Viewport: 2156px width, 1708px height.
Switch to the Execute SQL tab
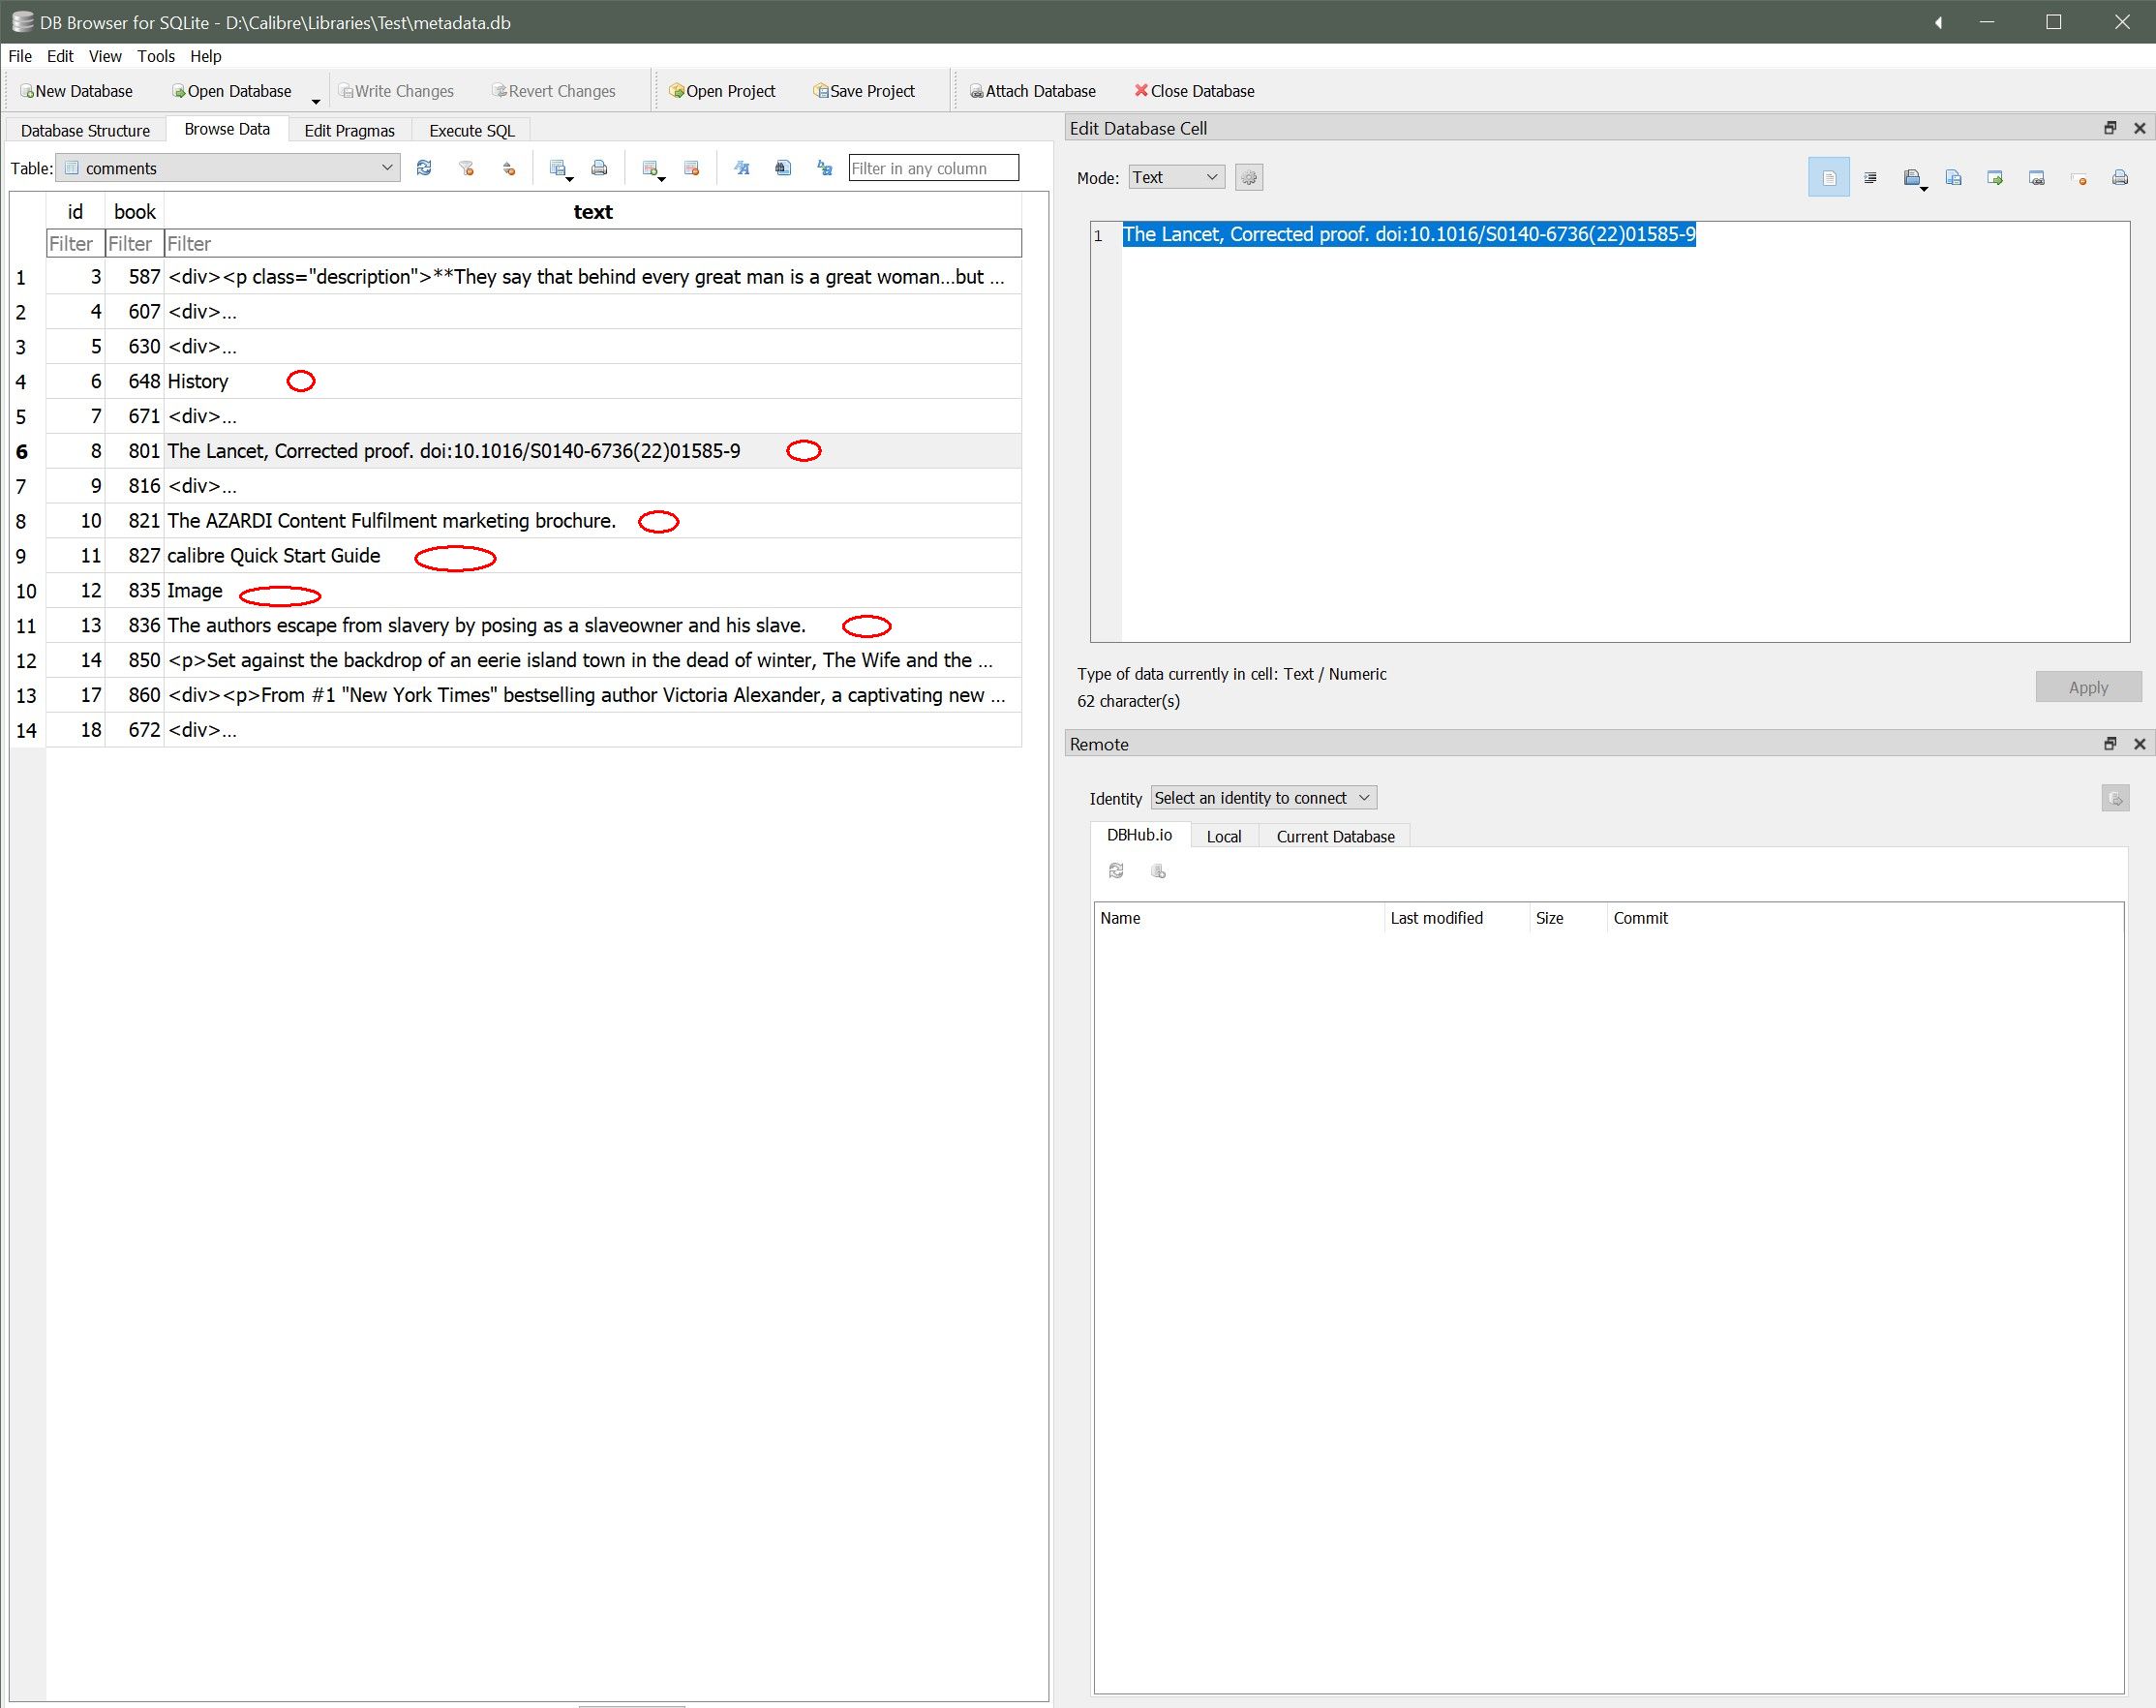(471, 131)
